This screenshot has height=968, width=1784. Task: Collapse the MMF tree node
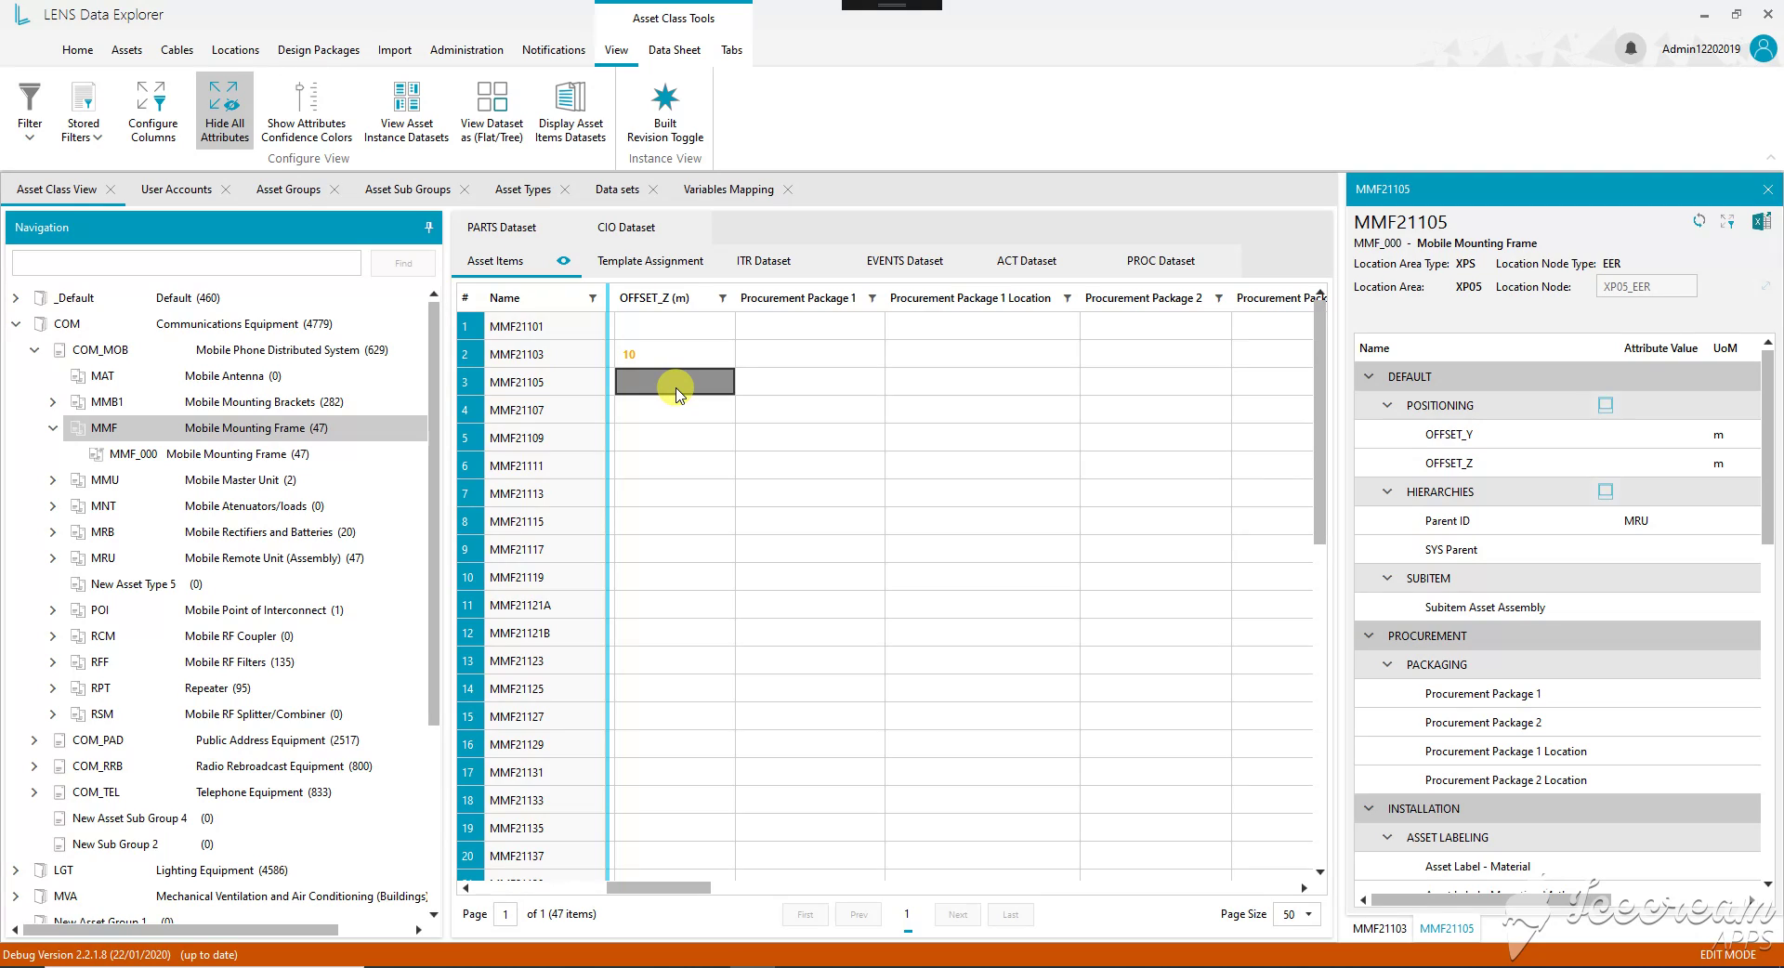pos(53,428)
